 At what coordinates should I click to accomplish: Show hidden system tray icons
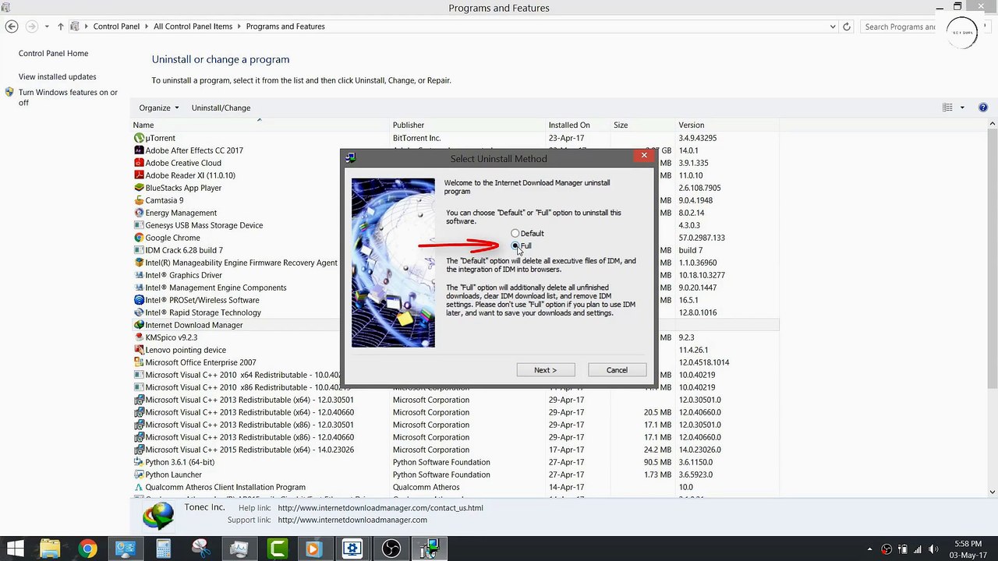point(869,549)
